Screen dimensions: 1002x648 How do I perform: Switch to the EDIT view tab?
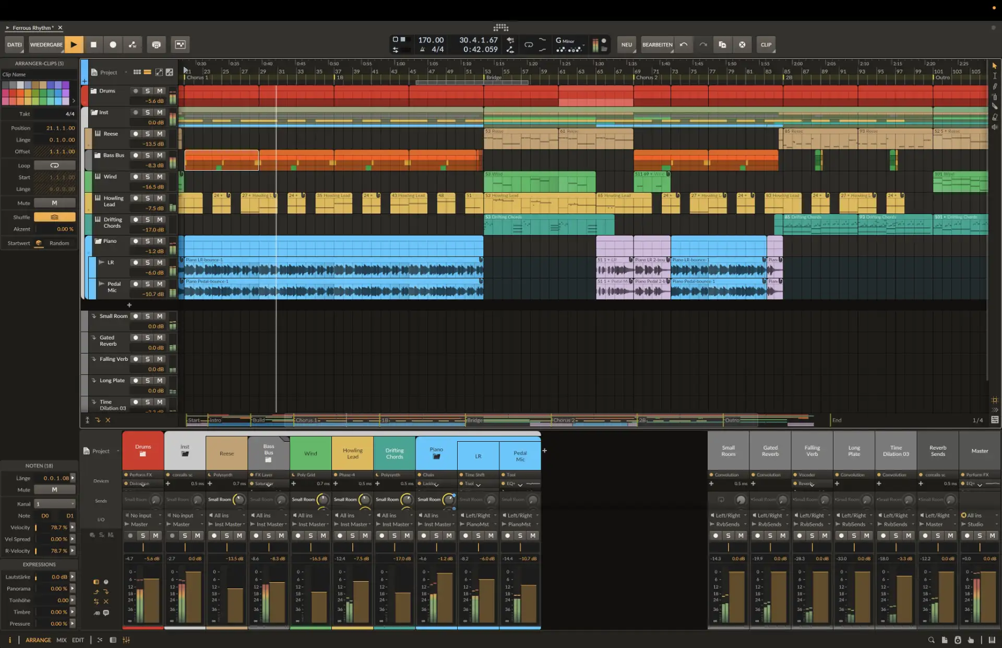(x=78, y=640)
